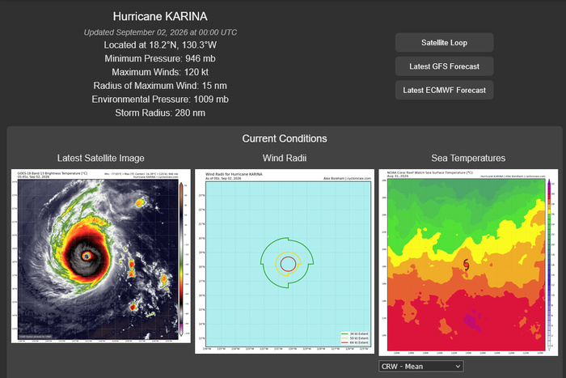Select the Hurricane KARINA title
The width and height of the screenshot is (566, 378).
pos(160,16)
